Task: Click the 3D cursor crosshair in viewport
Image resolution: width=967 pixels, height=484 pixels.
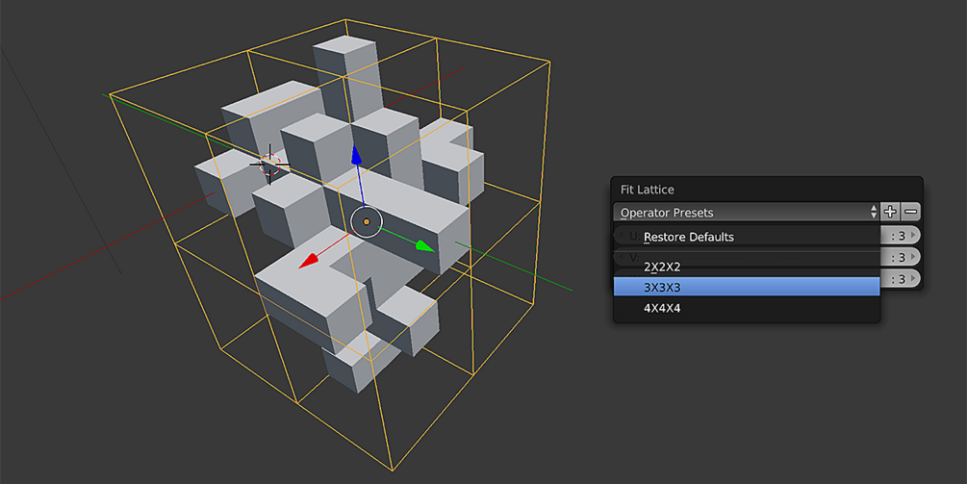Action: pyautogui.click(x=269, y=164)
